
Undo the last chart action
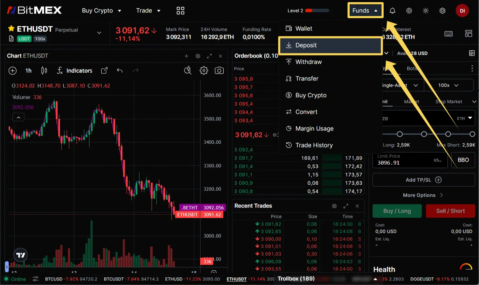pyautogui.click(x=120, y=70)
